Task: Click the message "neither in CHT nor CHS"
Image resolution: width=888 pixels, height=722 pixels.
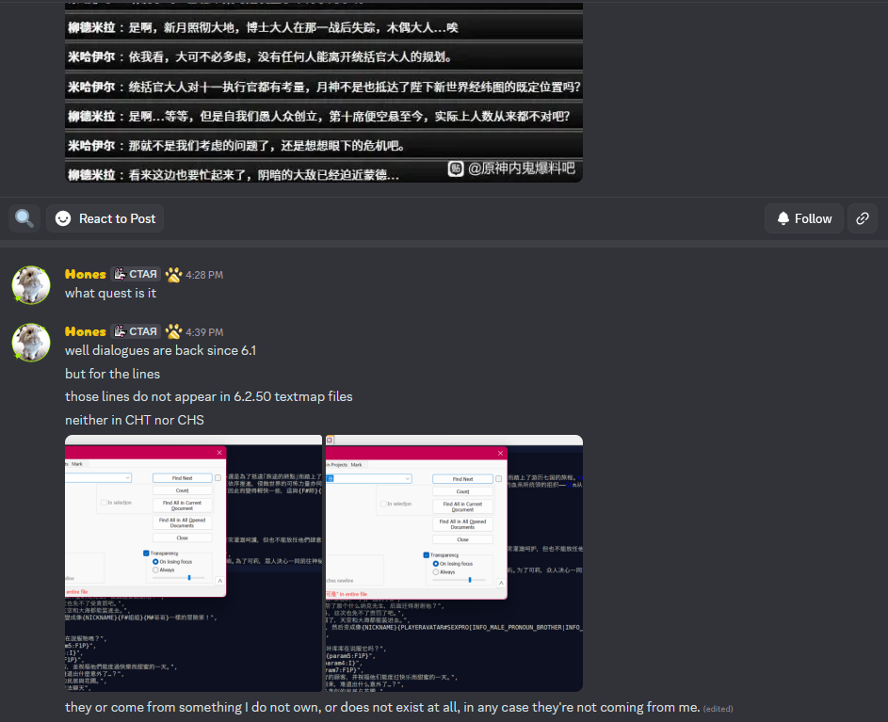Action: click(x=135, y=420)
